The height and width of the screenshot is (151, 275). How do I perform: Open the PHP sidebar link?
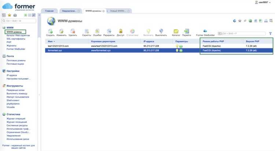pos(9,42)
